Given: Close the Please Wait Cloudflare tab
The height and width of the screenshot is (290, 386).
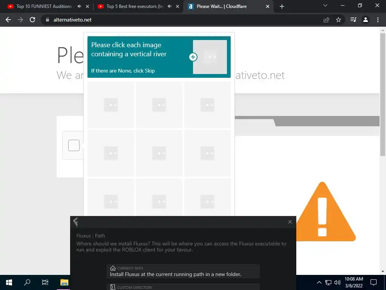Looking at the screenshot, I should coord(268,6).
